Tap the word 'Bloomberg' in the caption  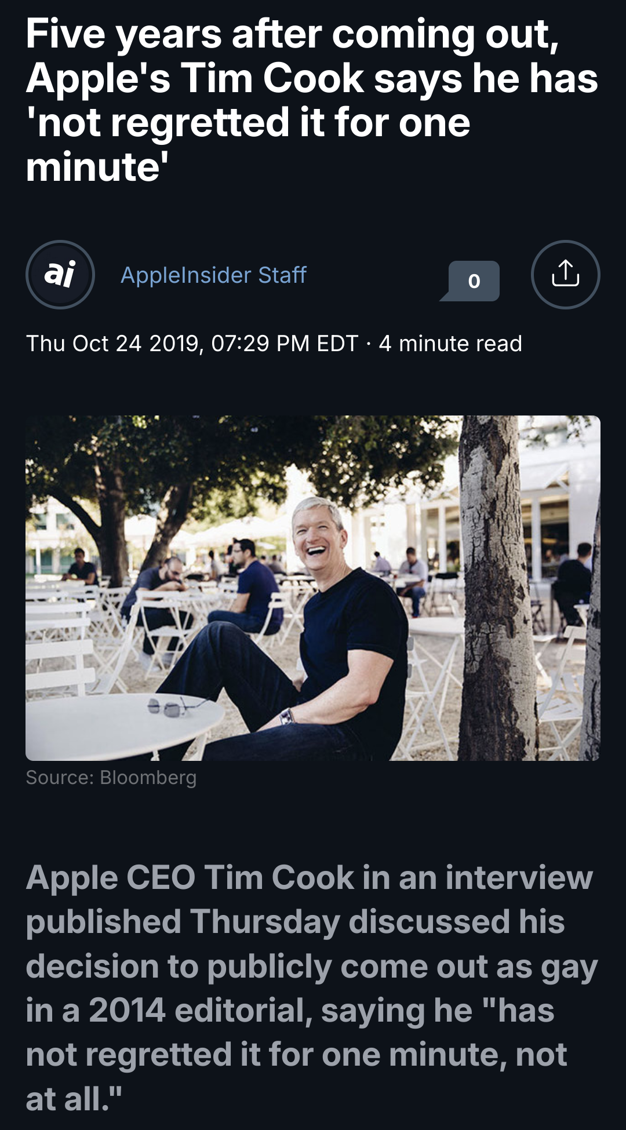[148, 778]
